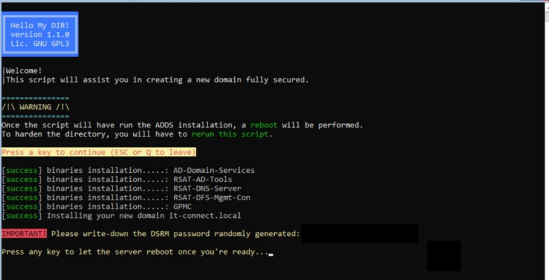Click "version 1.1.0" in the banner
549x280 pixels.
click(x=40, y=35)
